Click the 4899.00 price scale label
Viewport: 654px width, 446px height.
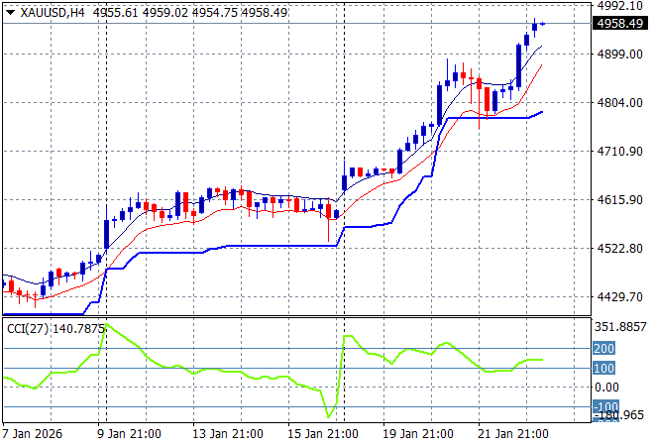[x=620, y=55]
